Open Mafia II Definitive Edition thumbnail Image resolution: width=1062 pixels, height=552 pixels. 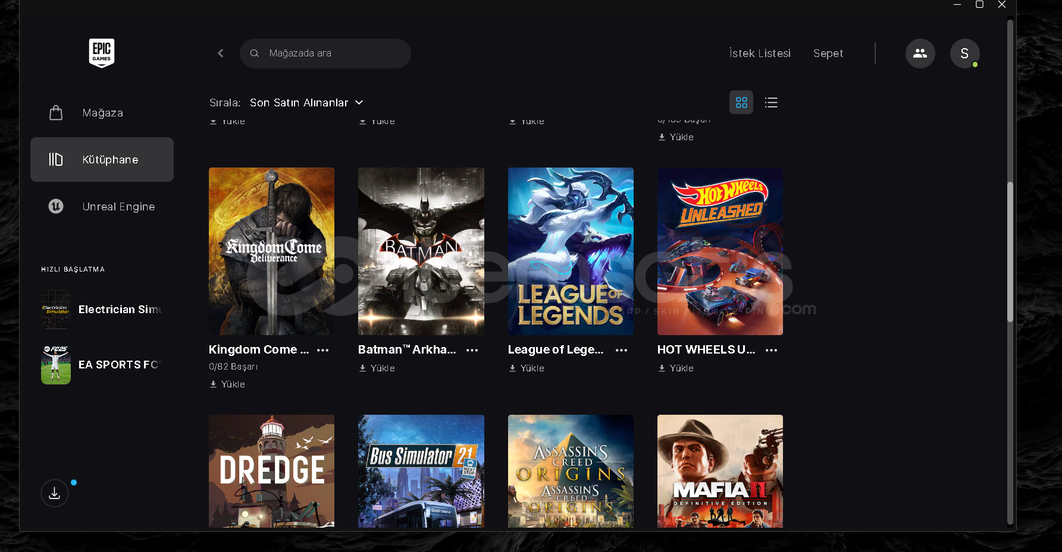720,471
